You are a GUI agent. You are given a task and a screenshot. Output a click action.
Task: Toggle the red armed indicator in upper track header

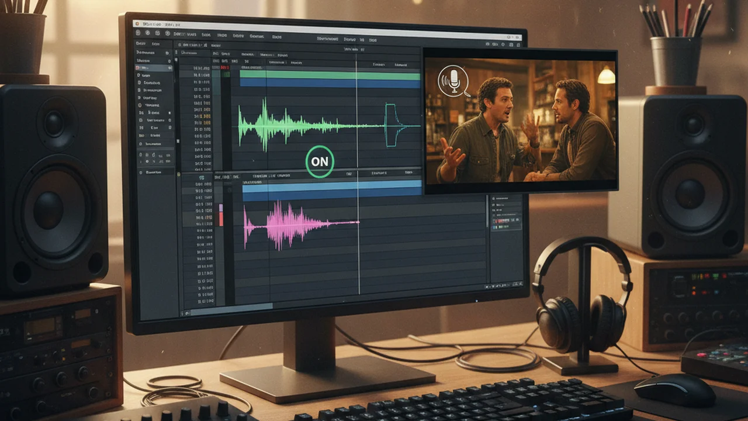pos(225,67)
